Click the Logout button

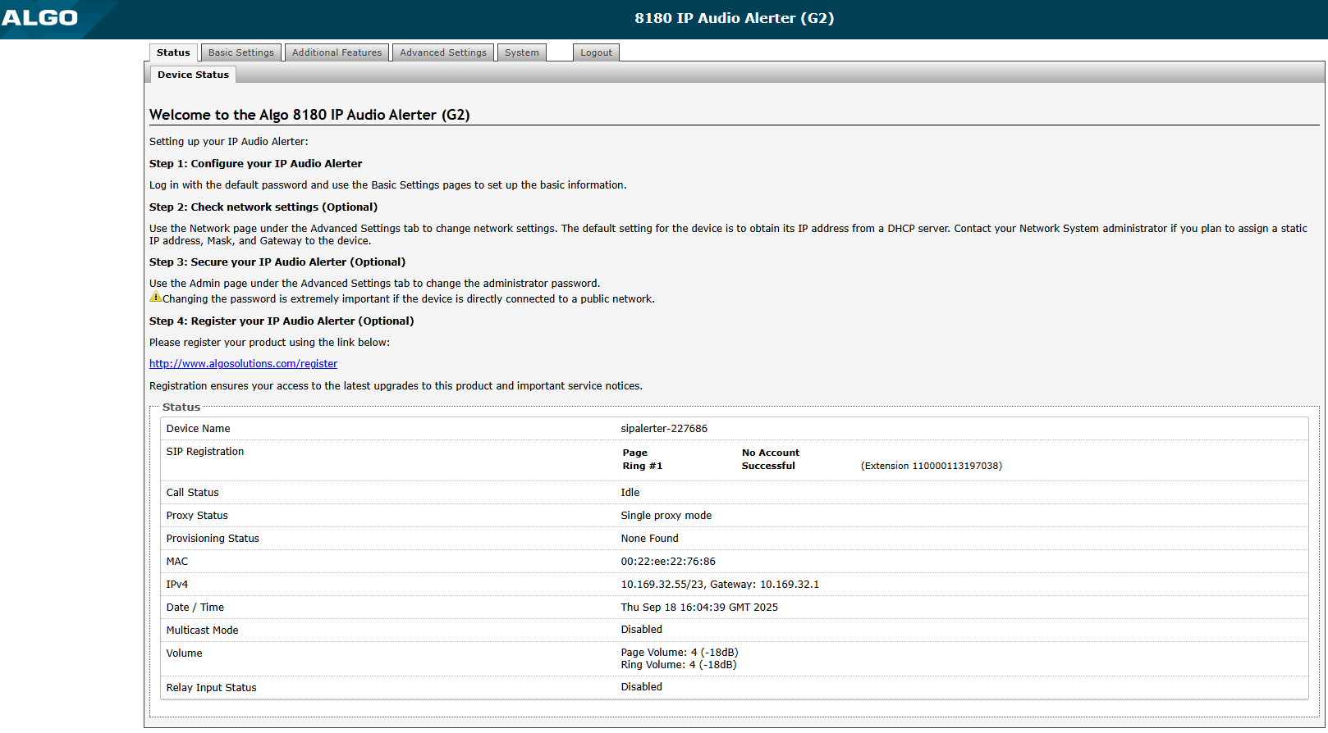[x=596, y=52]
